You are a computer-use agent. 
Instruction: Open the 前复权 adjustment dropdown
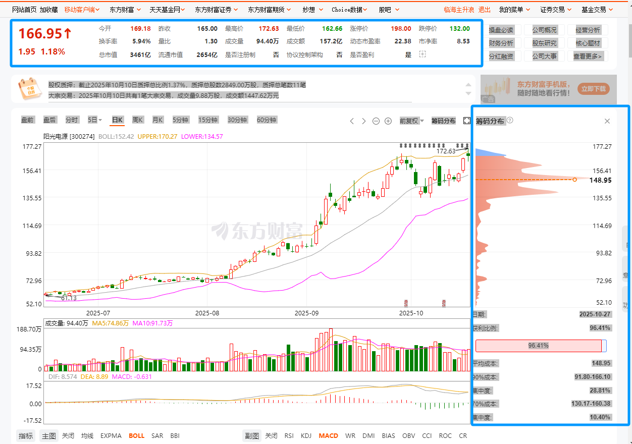pyautogui.click(x=411, y=121)
